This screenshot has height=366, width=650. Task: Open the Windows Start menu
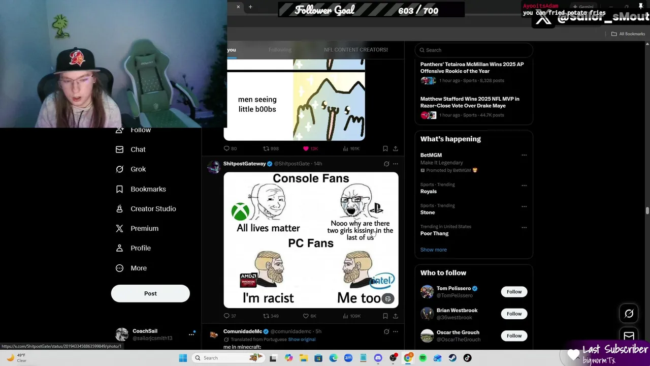click(x=183, y=358)
